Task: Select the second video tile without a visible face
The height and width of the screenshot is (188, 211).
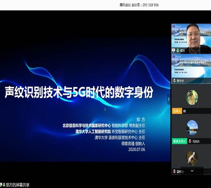Action: (191, 69)
